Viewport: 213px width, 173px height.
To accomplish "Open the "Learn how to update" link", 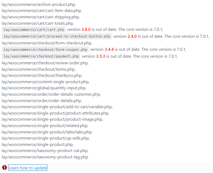I will pyautogui.click(x=28, y=168).
